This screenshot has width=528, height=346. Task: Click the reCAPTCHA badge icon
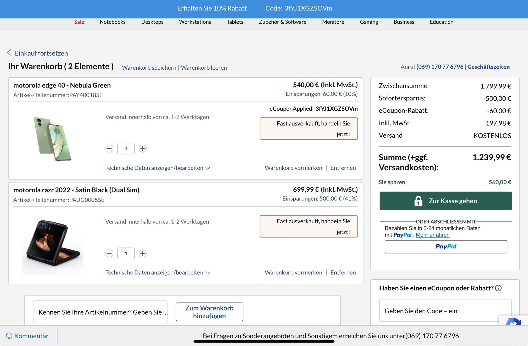513,322
